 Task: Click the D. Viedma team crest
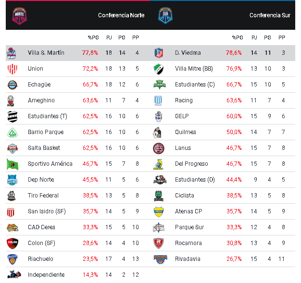pos(159,53)
